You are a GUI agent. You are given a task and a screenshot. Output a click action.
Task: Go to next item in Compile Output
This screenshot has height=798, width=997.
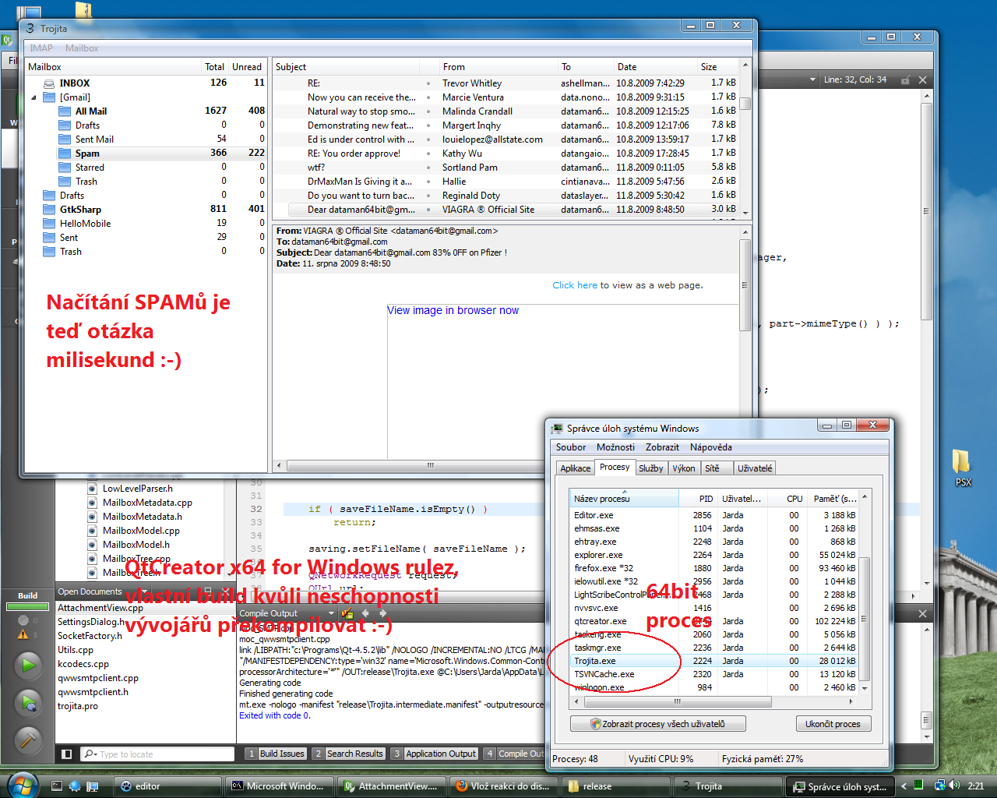[382, 613]
